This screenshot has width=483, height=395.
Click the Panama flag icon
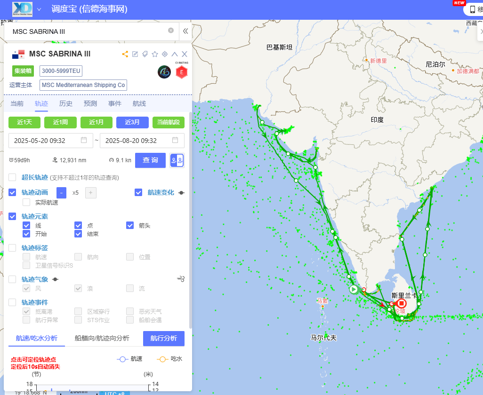click(18, 54)
